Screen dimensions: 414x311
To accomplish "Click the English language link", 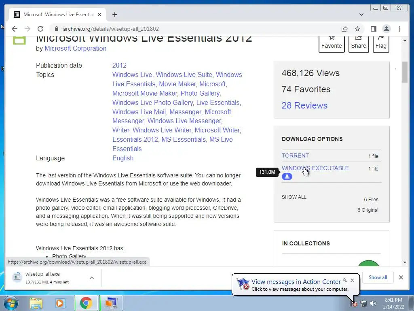I will (123, 158).
